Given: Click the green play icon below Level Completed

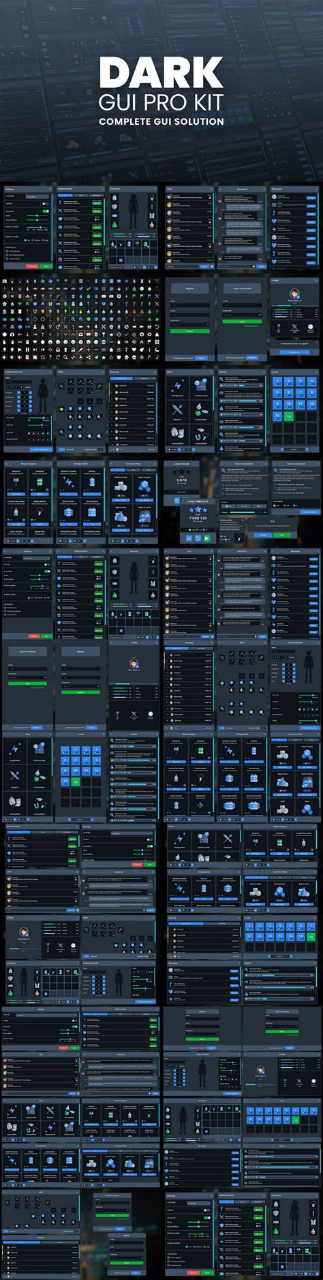Looking at the screenshot, I should tap(207, 538).
